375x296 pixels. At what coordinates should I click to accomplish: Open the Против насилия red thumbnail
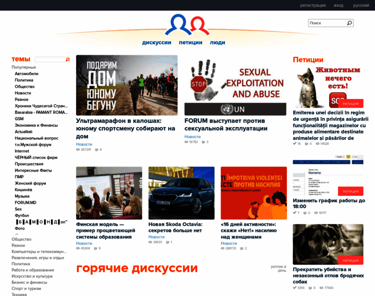coord(254,193)
